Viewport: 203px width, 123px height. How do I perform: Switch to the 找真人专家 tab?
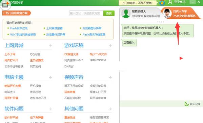[181, 13]
